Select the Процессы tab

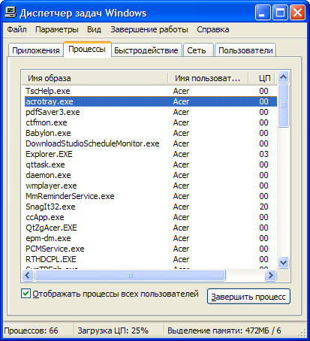click(87, 49)
